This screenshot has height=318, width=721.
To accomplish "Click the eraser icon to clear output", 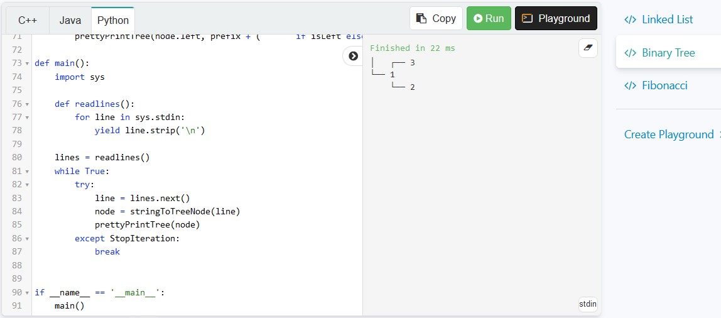I will 588,48.
